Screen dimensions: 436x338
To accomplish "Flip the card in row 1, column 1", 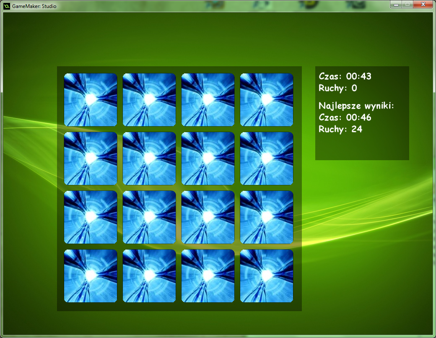I will tap(91, 100).
